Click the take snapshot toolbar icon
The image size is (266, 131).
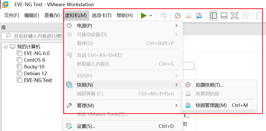[x=178, y=16]
